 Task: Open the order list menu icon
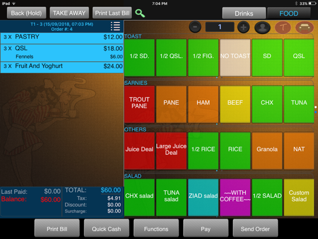(x=115, y=26)
